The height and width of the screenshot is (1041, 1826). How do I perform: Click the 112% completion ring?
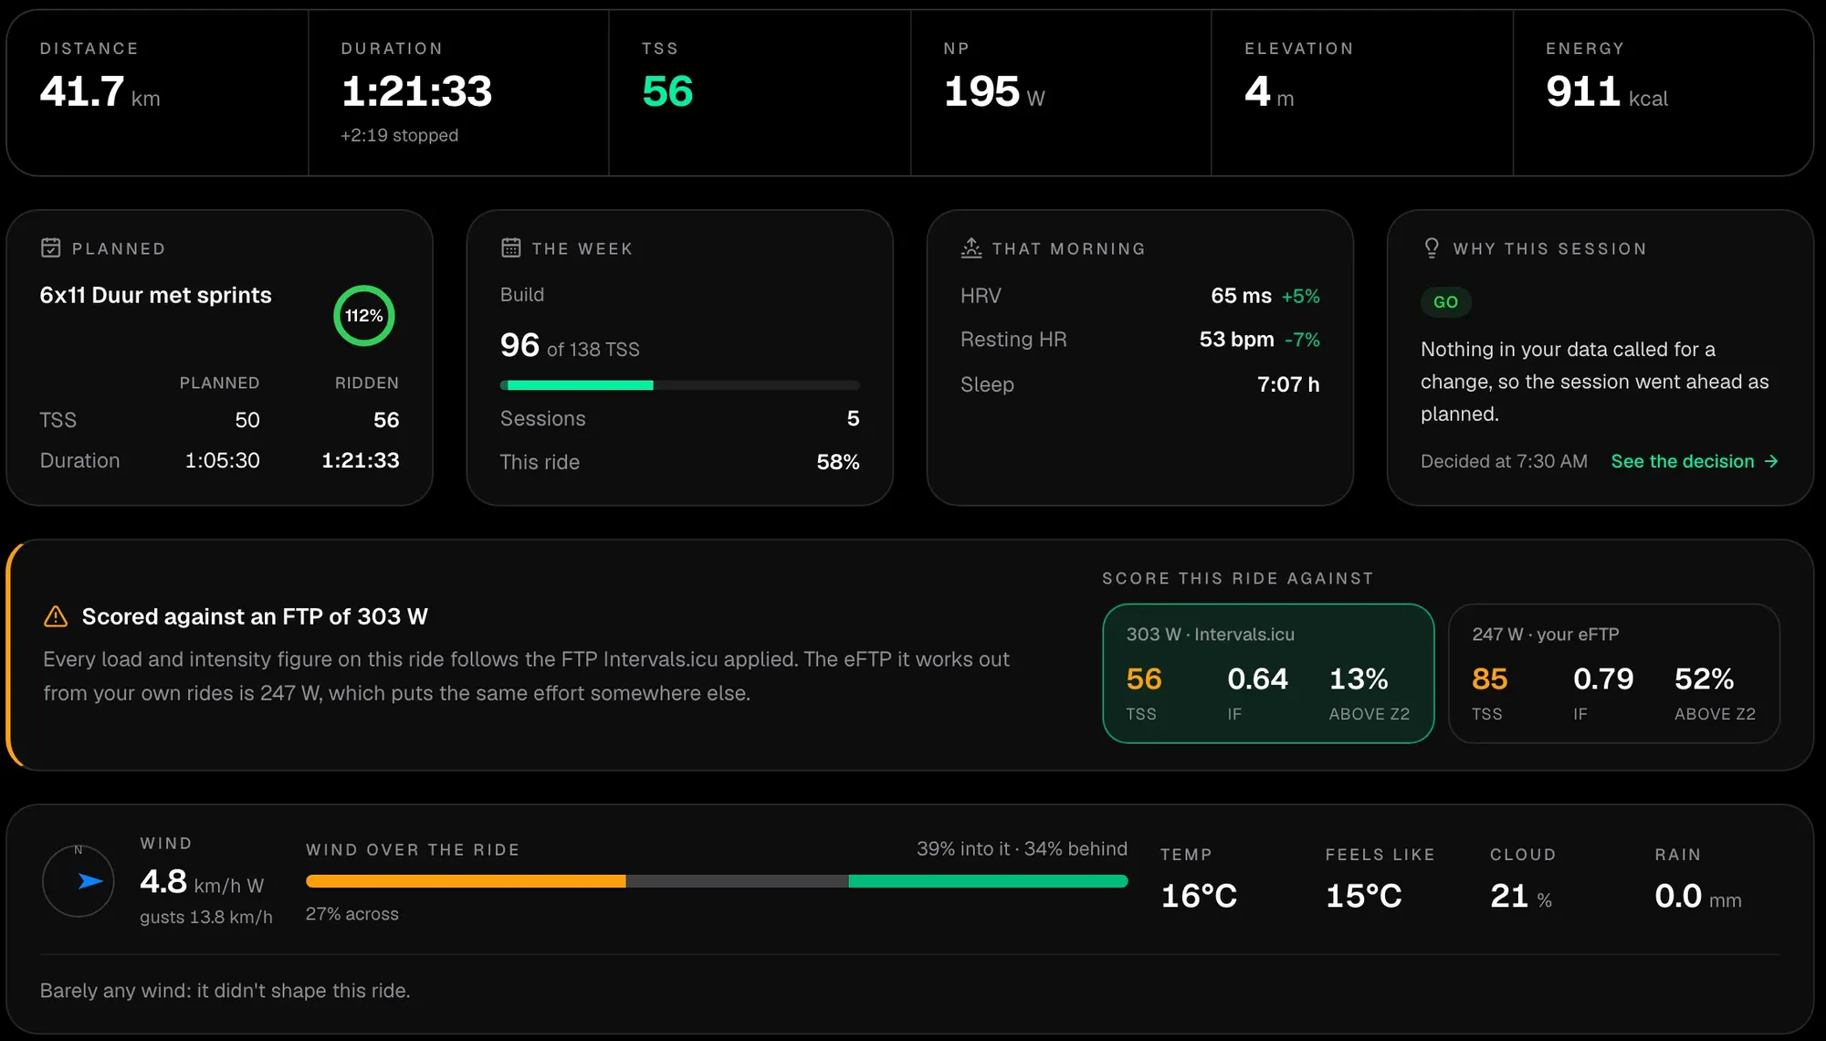point(364,316)
